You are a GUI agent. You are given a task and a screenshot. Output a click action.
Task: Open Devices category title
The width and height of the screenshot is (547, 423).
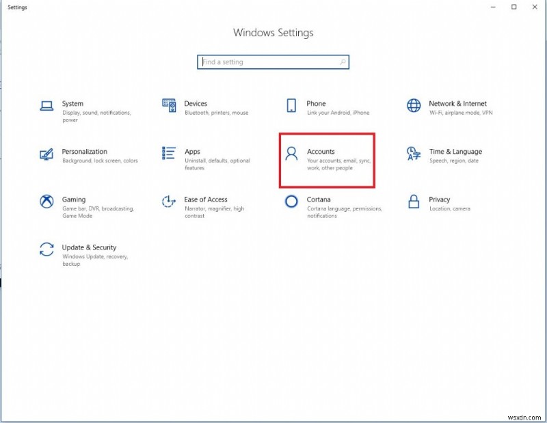click(x=196, y=104)
